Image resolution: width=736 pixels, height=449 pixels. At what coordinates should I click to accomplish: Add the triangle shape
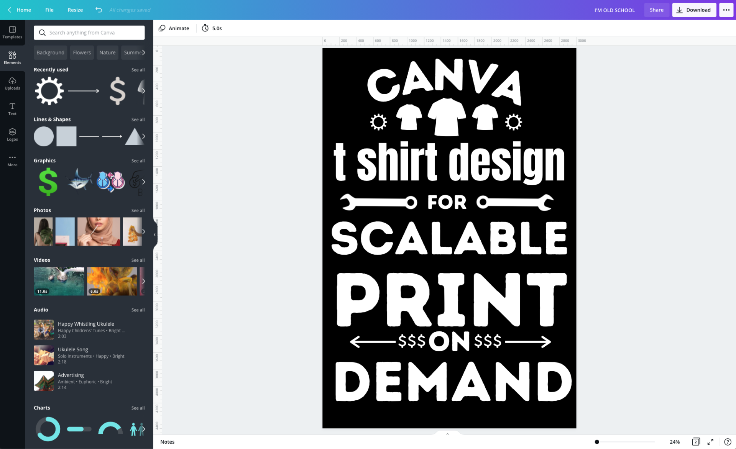pyautogui.click(x=135, y=136)
